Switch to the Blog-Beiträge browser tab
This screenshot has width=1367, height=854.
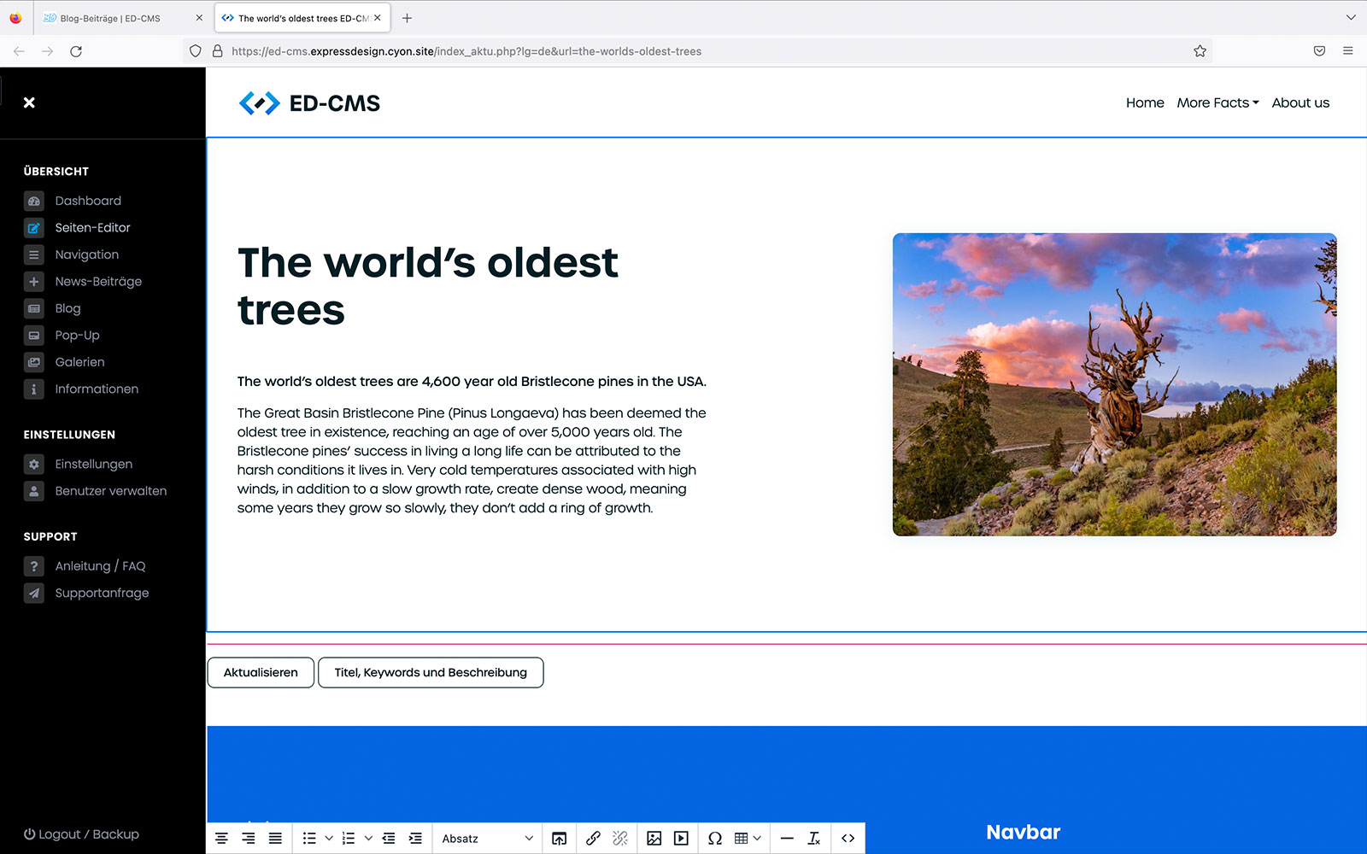(x=109, y=18)
